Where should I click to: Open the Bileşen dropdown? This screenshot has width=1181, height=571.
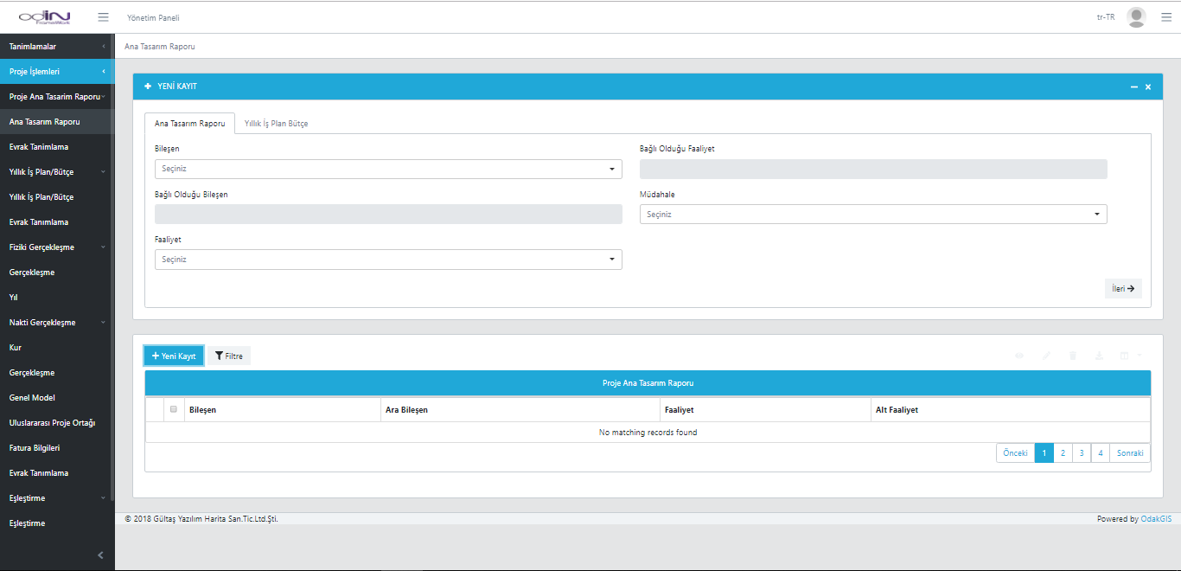[x=388, y=170]
